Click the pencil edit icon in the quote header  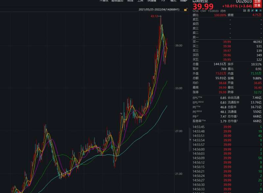click(252, 11)
